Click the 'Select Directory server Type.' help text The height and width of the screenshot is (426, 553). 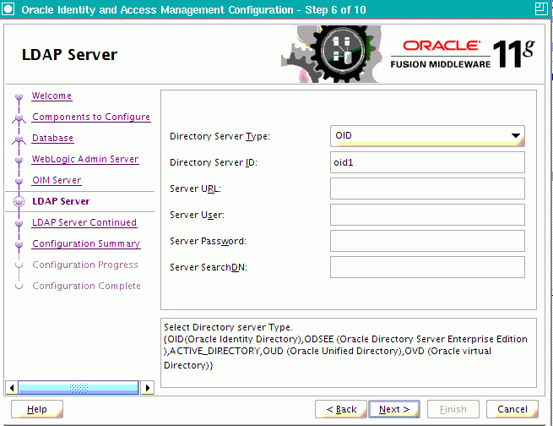pyautogui.click(x=228, y=327)
